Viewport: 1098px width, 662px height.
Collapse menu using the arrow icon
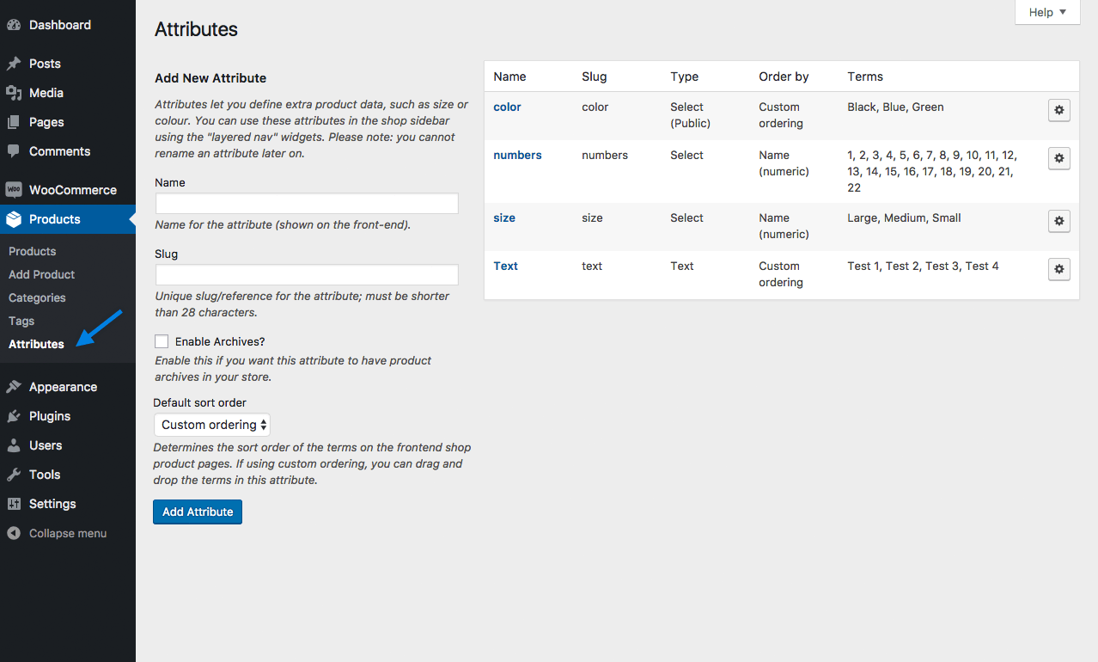click(14, 533)
